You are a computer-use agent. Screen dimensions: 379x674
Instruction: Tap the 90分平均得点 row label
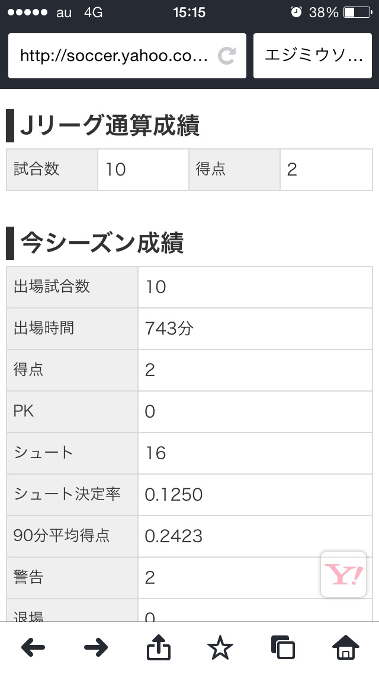[x=62, y=536]
